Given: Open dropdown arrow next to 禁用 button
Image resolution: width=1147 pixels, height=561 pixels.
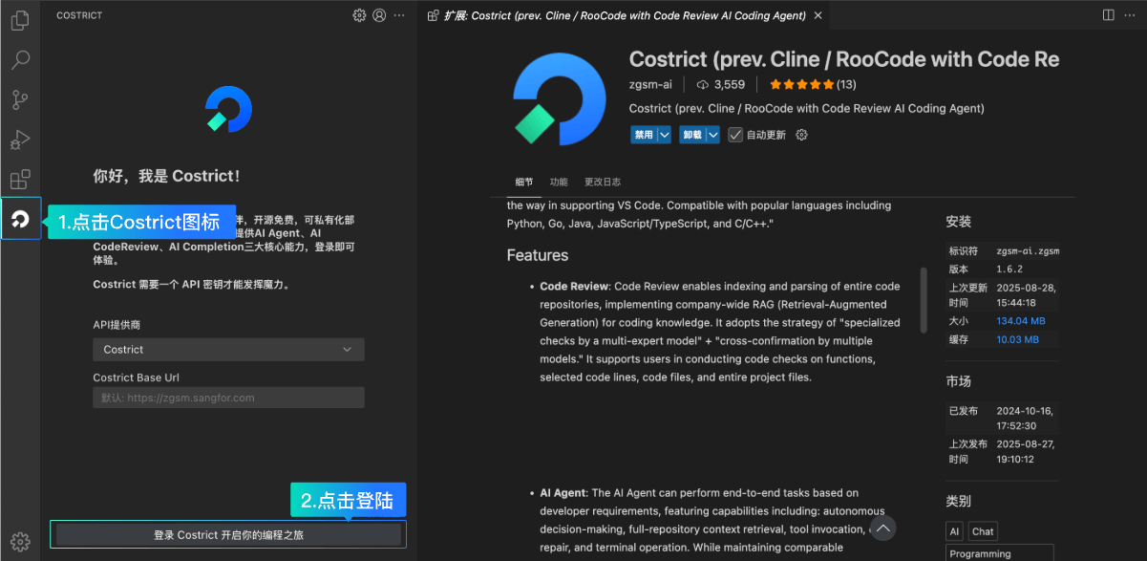Looking at the screenshot, I should pyautogui.click(x=665, y=135).
